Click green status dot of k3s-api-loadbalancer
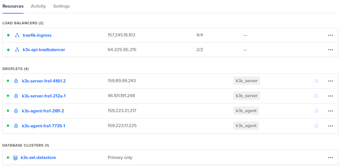This screenshot has height=168, width=341. coord(8,50)
